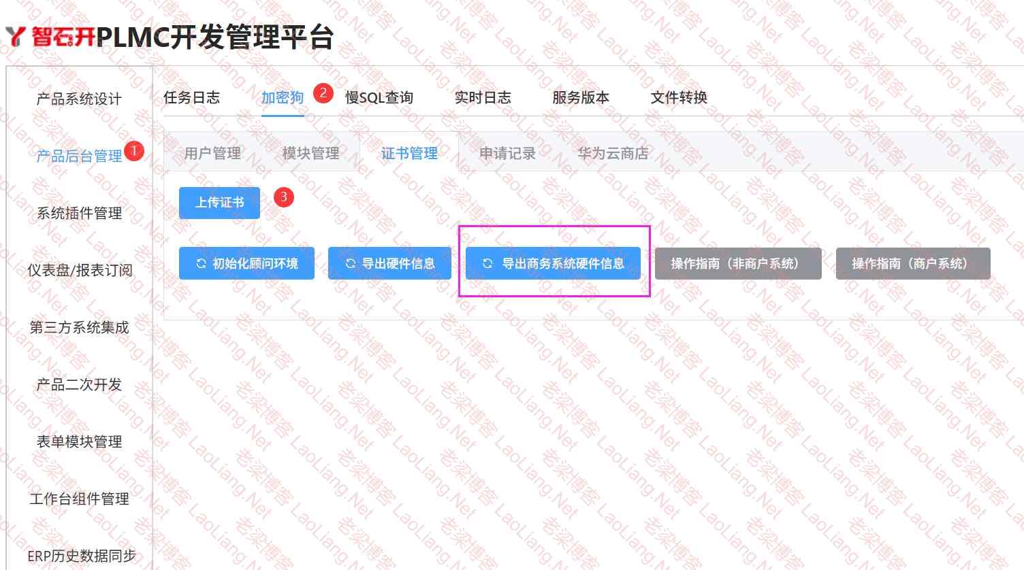1024x570 pixels.
Task: Click refresh icon in 导出商务系统硬件信息 button
Action: click(487, 263)
